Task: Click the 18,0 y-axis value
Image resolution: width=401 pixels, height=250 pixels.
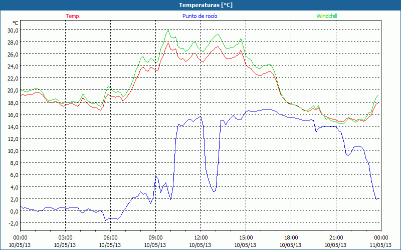Action: 13,103
